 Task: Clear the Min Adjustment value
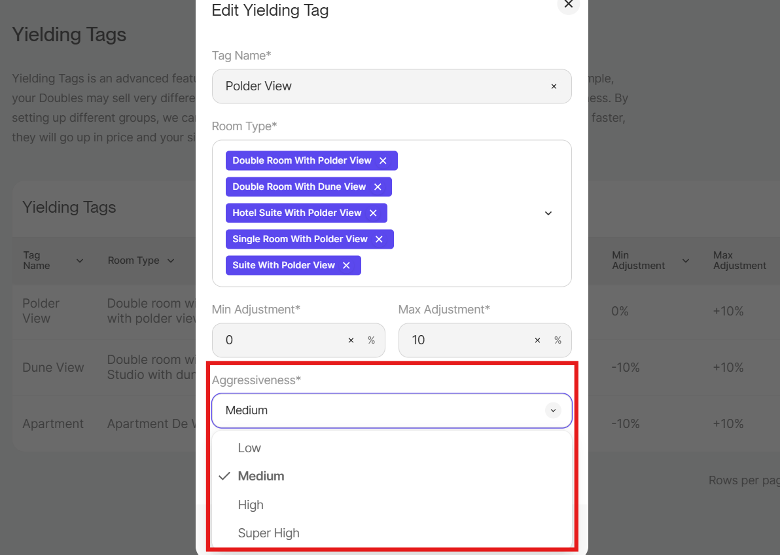pos(351,340)
